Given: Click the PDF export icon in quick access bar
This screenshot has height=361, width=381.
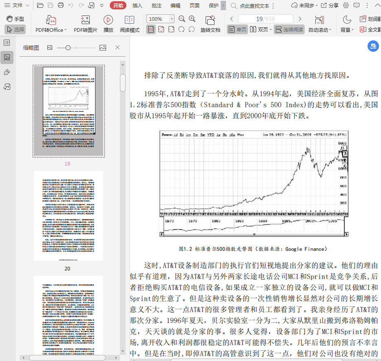Looking at the screenshot, I should [x=91, y=5].
